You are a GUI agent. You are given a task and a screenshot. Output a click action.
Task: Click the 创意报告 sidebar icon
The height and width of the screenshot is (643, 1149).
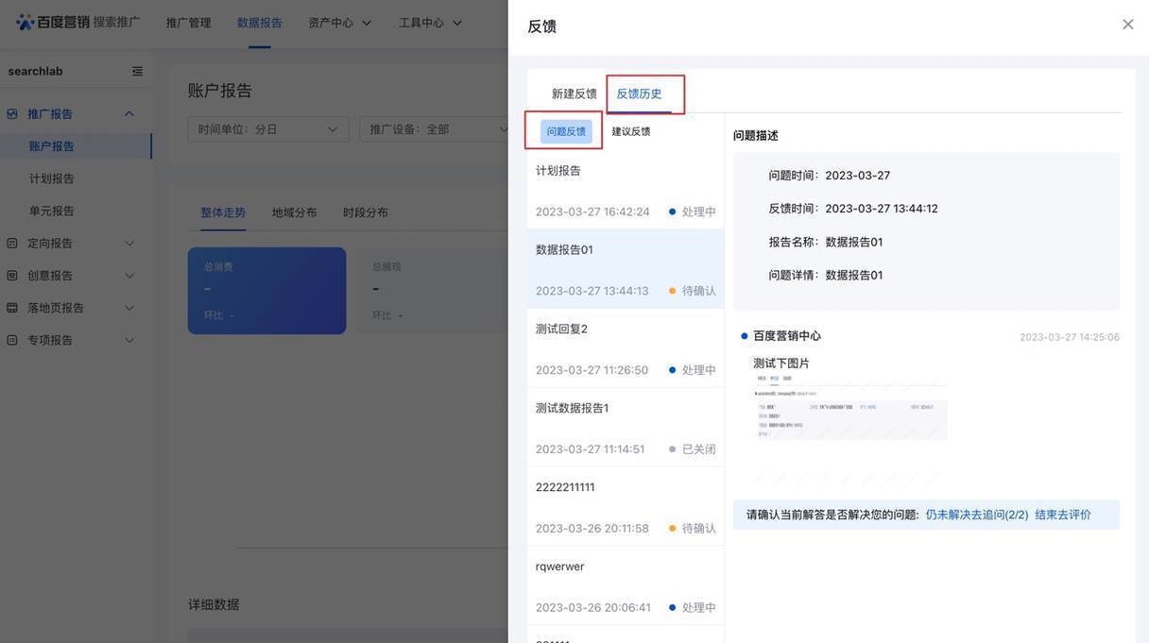tap(12, 276)
